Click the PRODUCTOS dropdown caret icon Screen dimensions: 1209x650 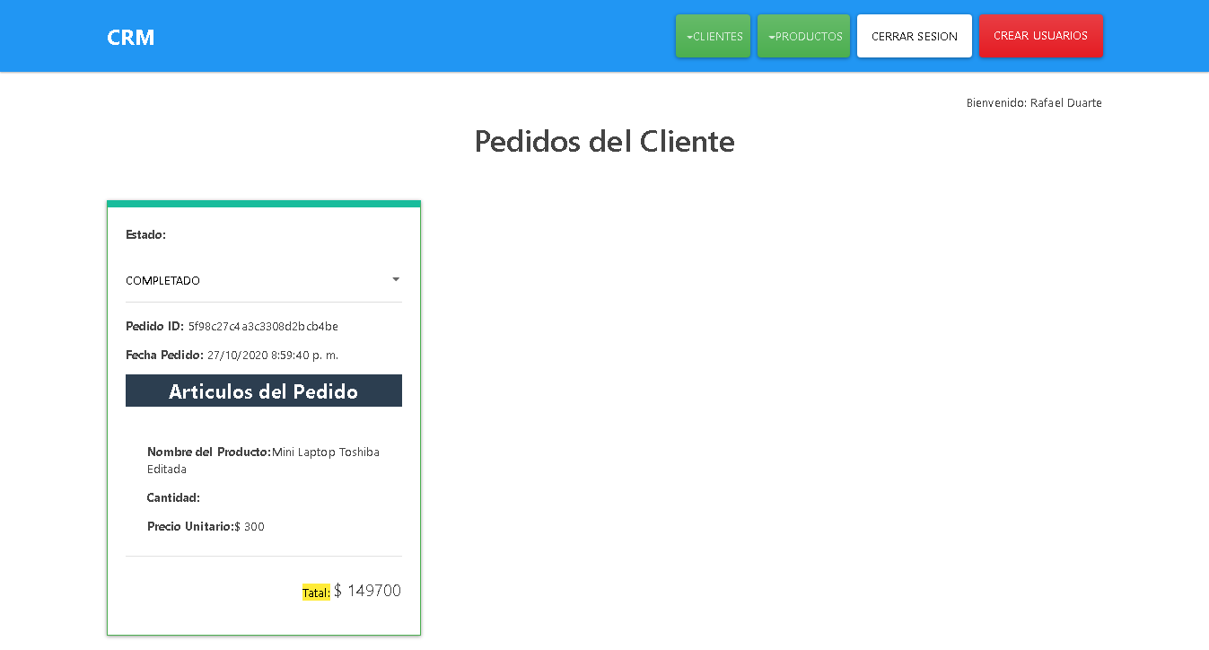774,36
